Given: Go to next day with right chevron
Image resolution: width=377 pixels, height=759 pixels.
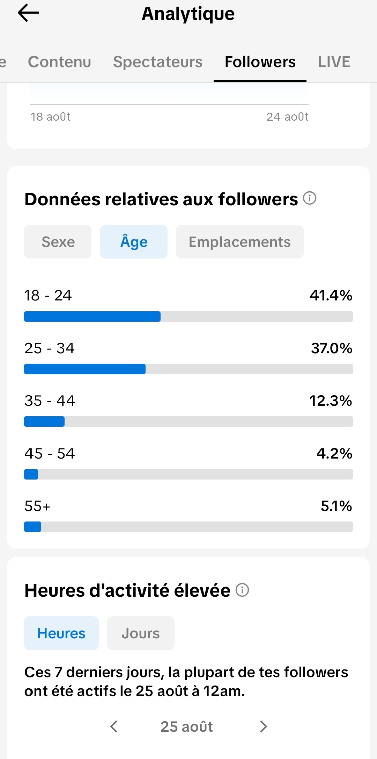Looking at the screenshot, I should [264, 726].
